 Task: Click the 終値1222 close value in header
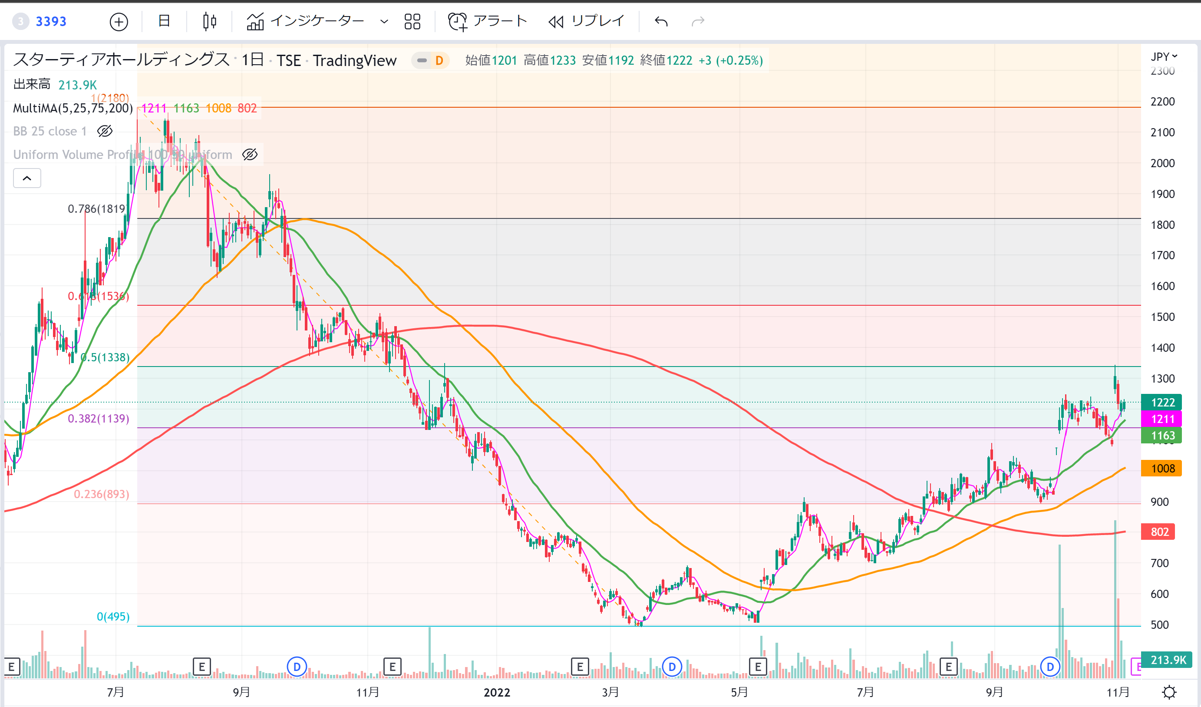coord(666,60)
